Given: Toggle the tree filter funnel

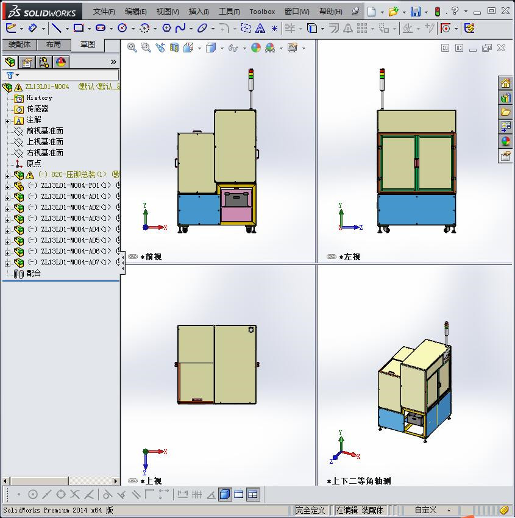Looking at the screenshot, I should 10,75.
